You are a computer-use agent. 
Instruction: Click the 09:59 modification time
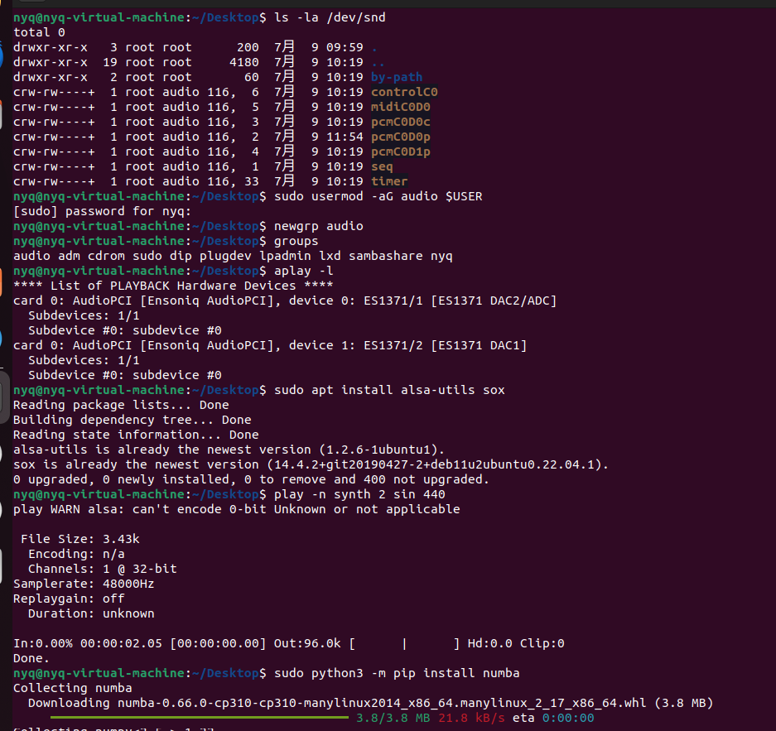click(345, 47)
